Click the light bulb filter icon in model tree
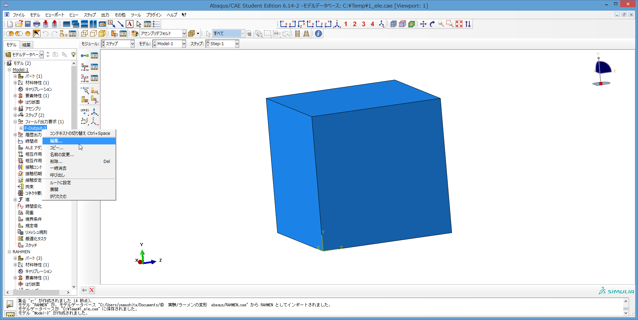 73,54
